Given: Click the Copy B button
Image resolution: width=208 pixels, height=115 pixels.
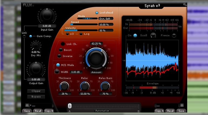Looking at the screenshot, I should click(49, 111).
